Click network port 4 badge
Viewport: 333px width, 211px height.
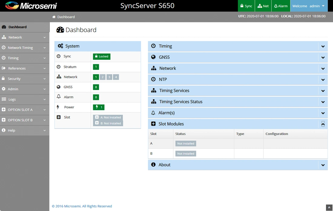coord(116,77)
